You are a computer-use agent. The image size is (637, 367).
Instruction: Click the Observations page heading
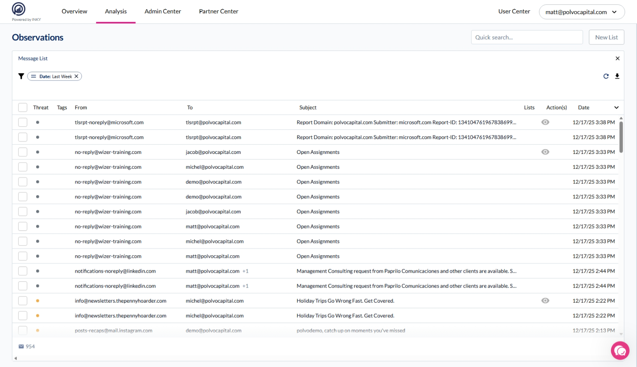[38, 37]
